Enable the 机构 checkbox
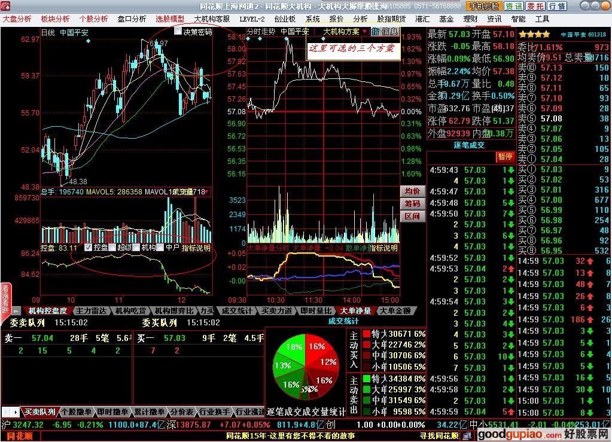This screenshot has width=612, height=442. tap(136, 248)
